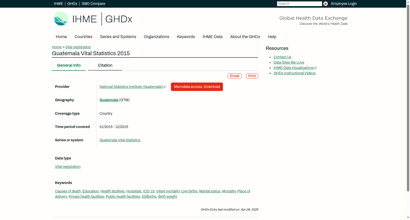Open the Guatemala geography link
Screen dimensions: 410x220
(x=109, y=100)
